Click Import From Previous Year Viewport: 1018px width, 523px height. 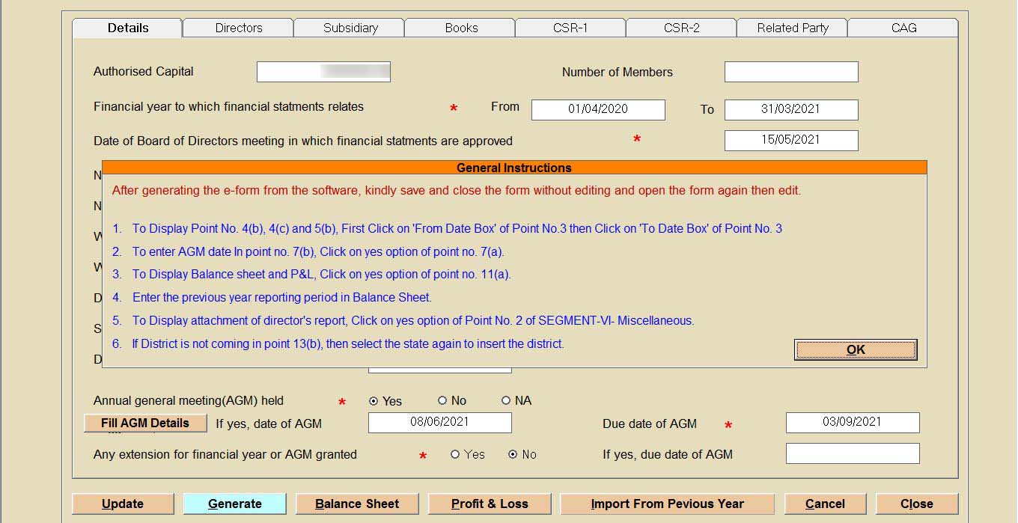(667, 504)
